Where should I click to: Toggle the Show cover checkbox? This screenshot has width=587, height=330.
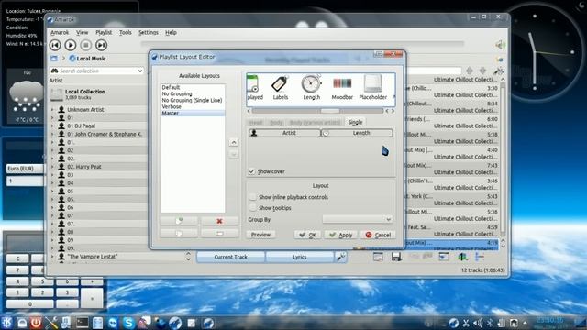click(x=252, y=171)
